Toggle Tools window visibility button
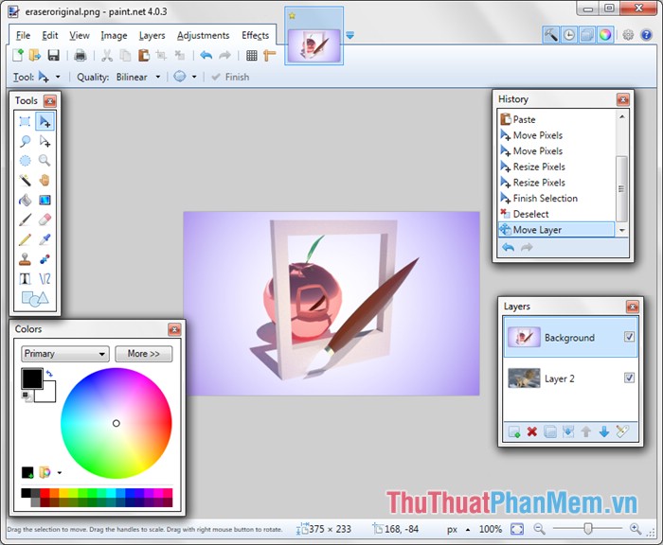The width and height of the screenshot is (663, 545). 550,35
